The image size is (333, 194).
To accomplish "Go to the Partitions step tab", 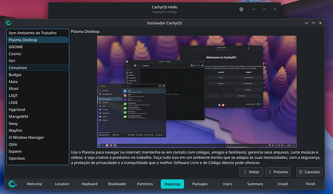I will pyautogui.click(x=145, y=184).
